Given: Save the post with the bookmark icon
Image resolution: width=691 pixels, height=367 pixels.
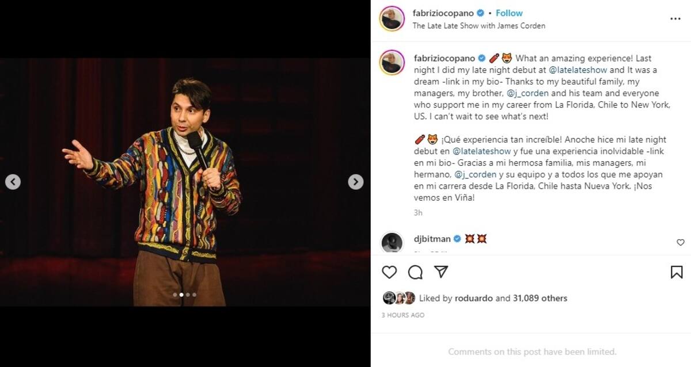Looking at the screenshot, I should click(677, 272).
